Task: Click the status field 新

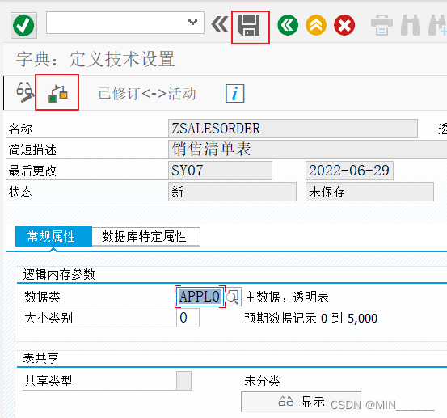Action: tap(232, 192)
